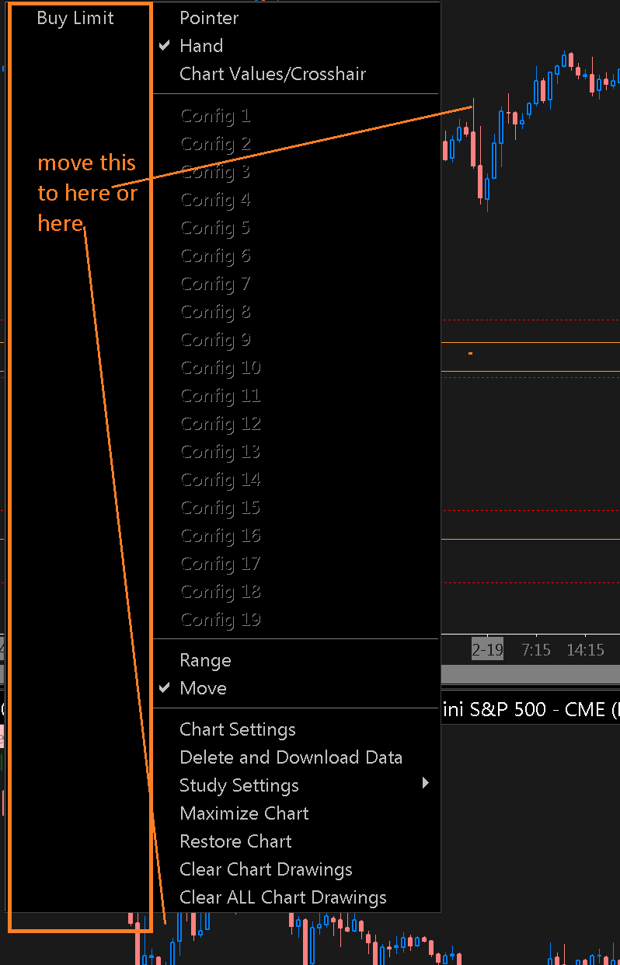The width and height of the screenshot is (620, 965).
Task: Click the Config 19 menu item
Action: click(220, 620)
